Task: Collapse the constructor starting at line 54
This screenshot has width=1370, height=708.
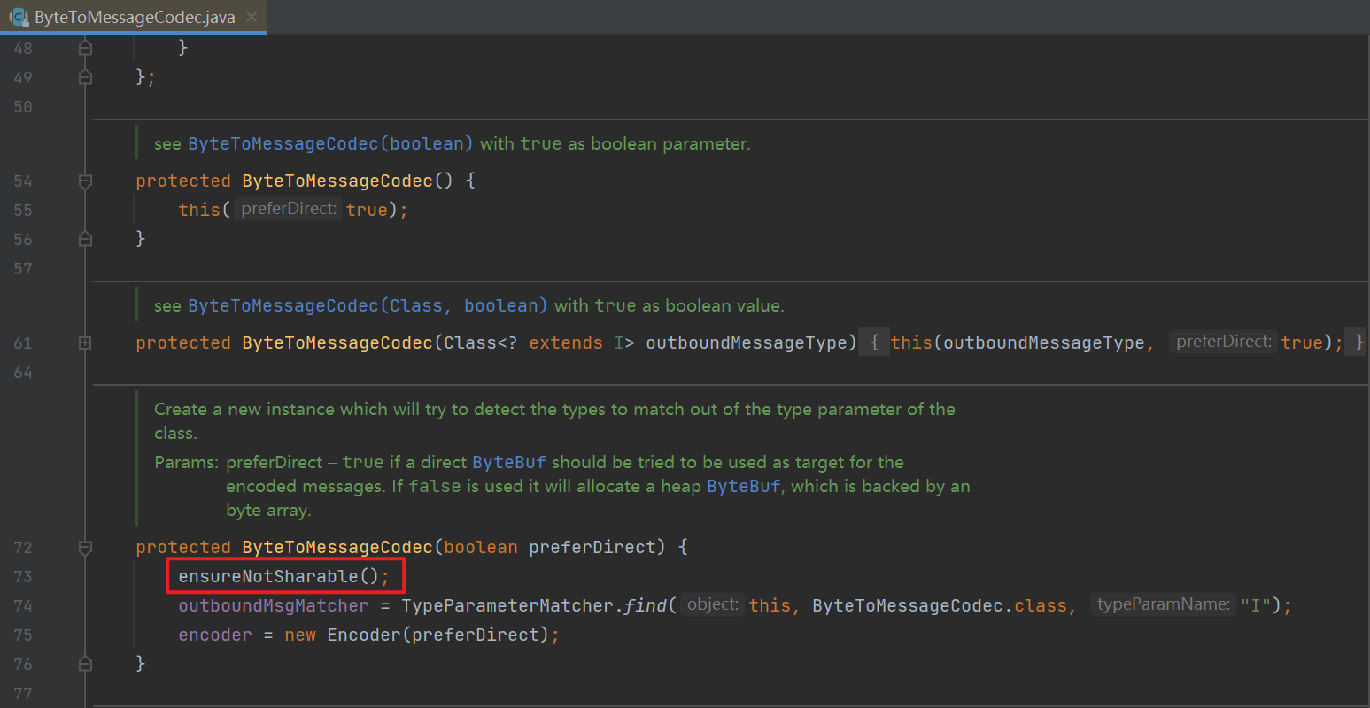Action: 85,181
